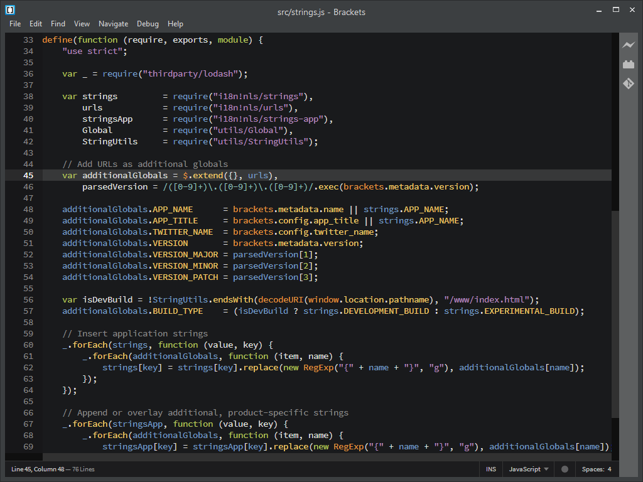This screenshot has width=643, height=482.
Task: Click the linting status circle indicator
Action: point(565,469)
